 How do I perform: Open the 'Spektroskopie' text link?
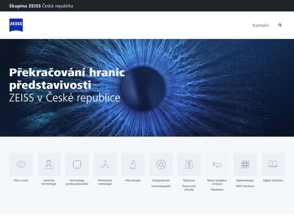pyautogui.click(x=245, y=180)
